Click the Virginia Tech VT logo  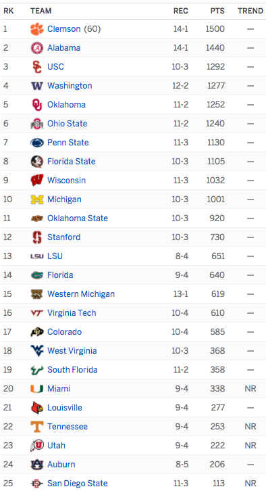(x=37, y=313)
